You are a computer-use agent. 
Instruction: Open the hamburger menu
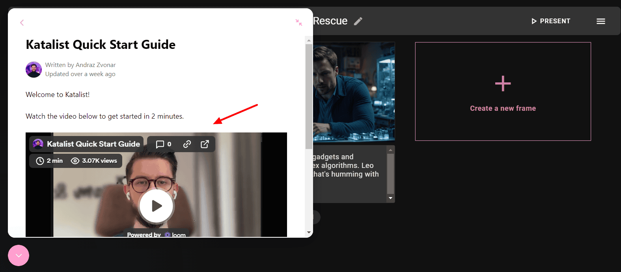click(601, 21)
